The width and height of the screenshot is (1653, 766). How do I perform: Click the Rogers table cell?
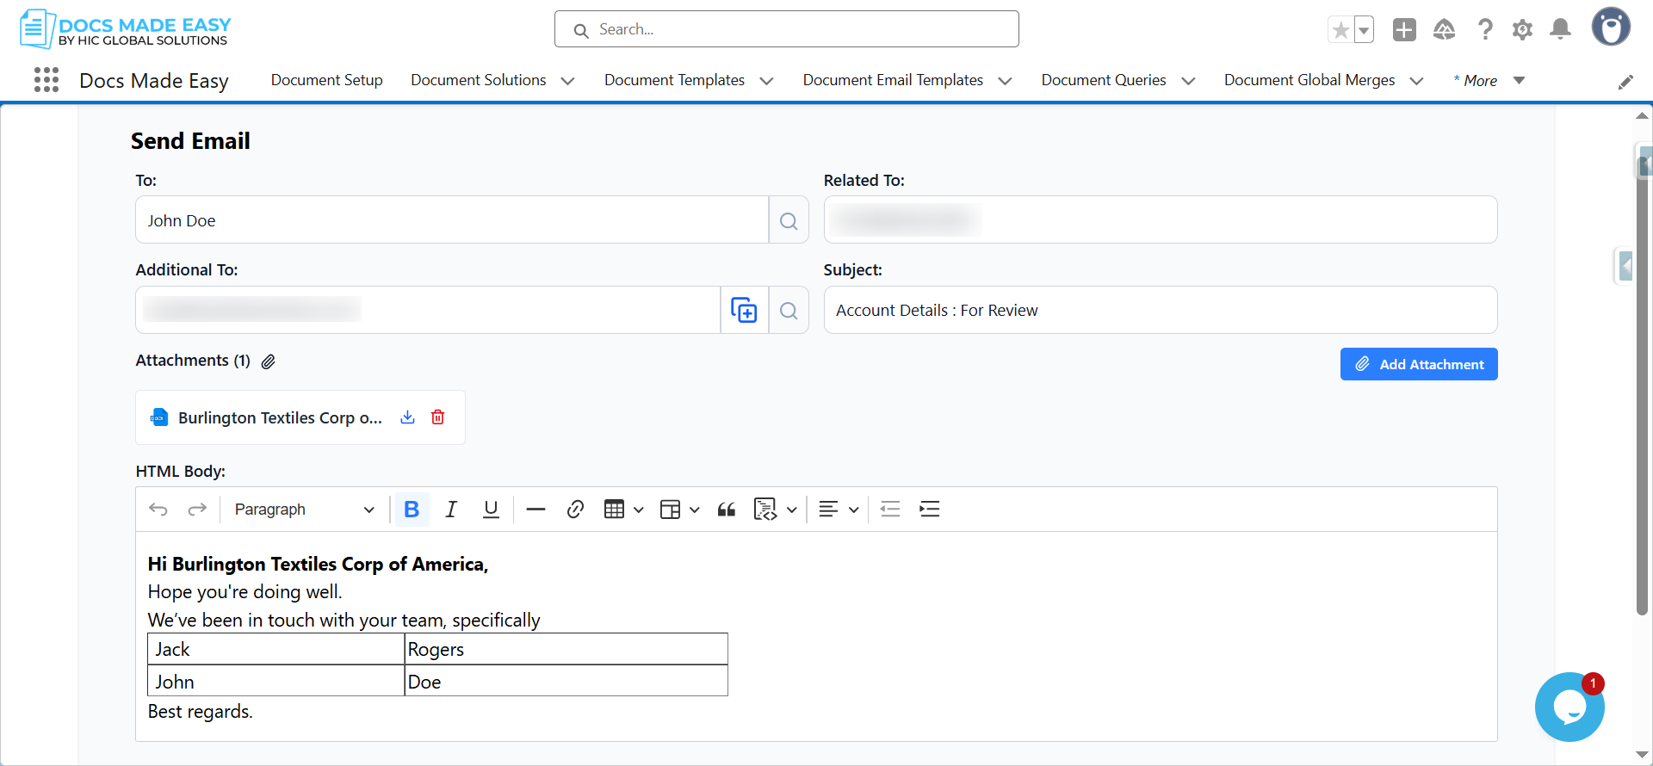click(x=566, y=649)
